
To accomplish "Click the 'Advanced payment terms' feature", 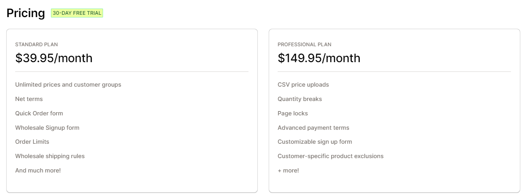I will [x=313, y=128].
